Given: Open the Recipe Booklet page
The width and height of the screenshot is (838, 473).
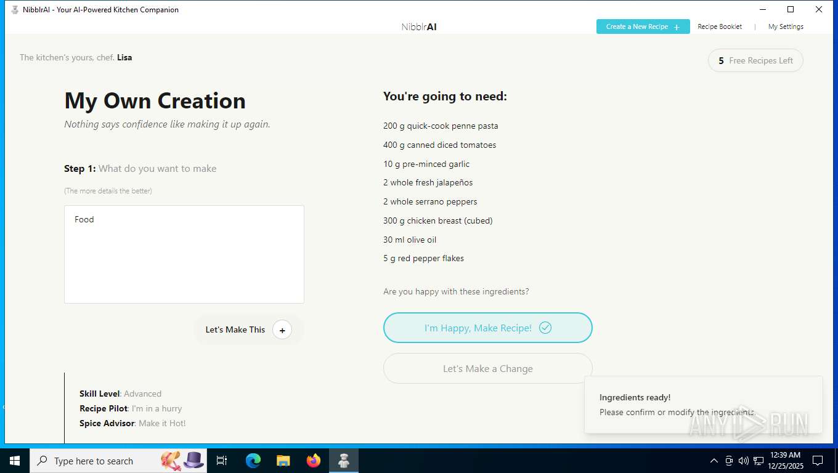Looking at the screenshot, I should [x=720, y=26].
